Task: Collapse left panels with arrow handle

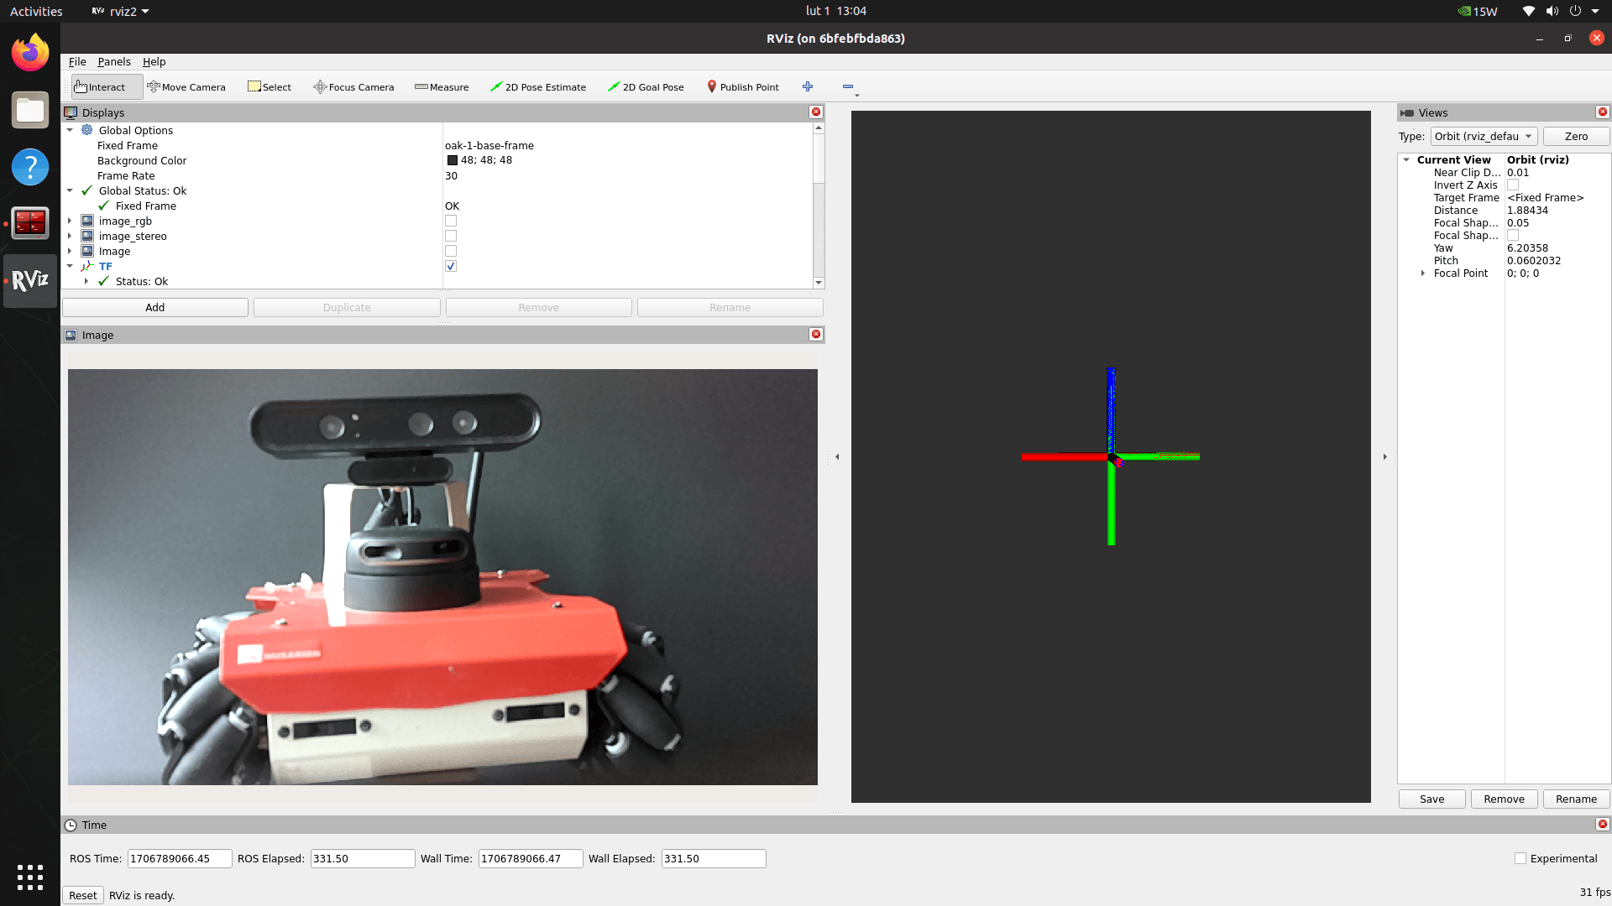Action: pos(837,457)
